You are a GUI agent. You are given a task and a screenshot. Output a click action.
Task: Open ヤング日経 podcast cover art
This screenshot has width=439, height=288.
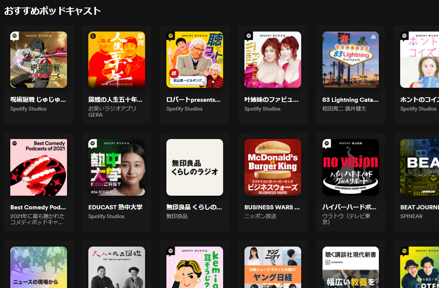(x=273, y=267)
